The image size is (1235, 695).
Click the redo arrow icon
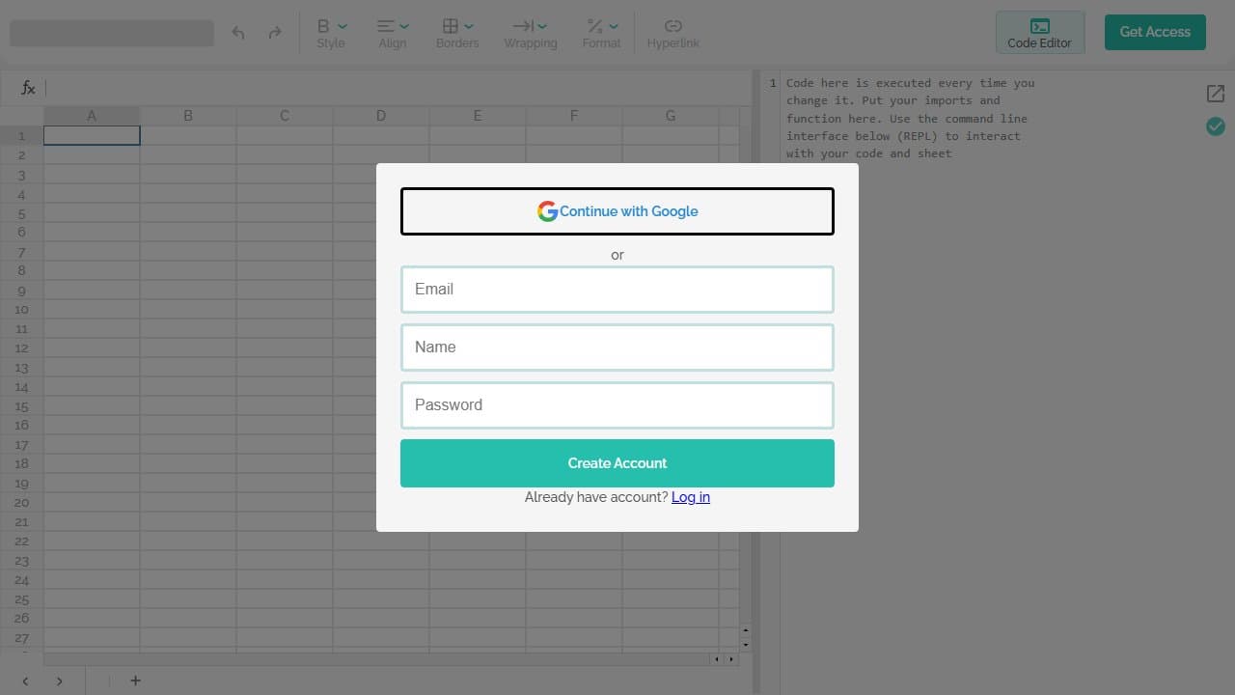click(275, 33)
